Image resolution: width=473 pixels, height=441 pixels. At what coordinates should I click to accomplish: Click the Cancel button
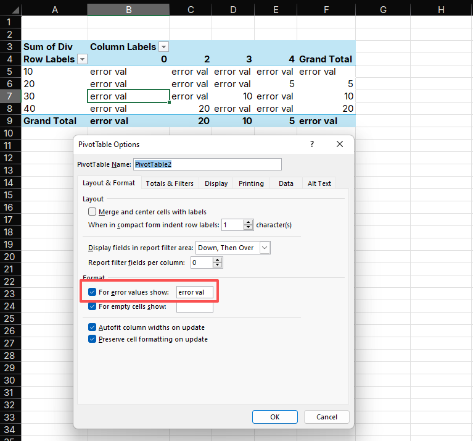click(326, 417)
